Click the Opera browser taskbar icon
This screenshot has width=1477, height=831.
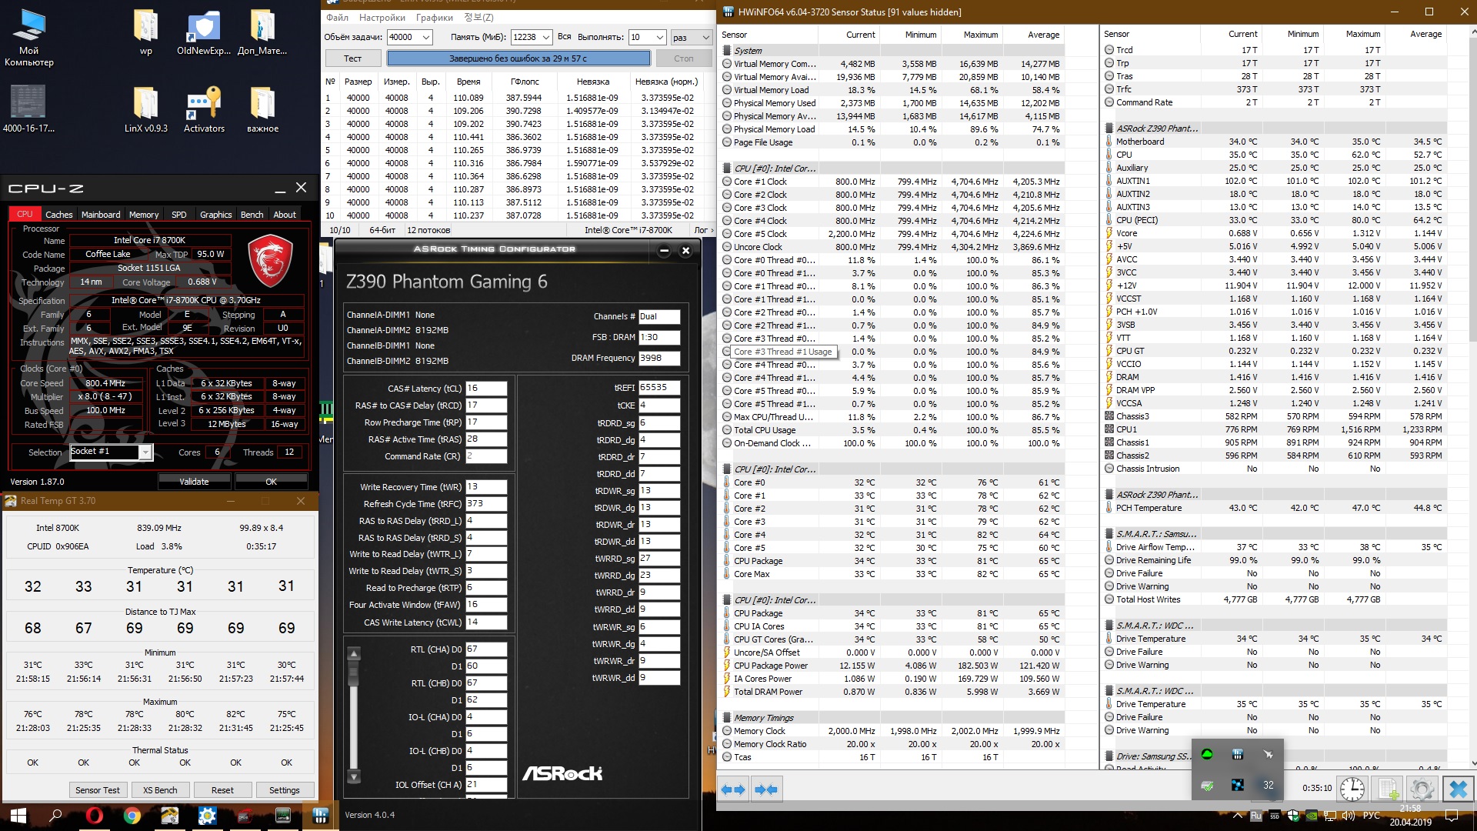click(95, 816)
